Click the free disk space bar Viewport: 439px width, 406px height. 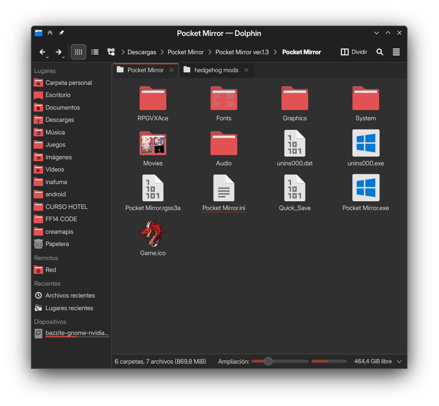coord(329,361)
